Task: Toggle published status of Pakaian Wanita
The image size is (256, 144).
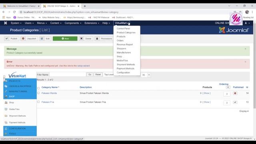Action: [x=235, y=93]
